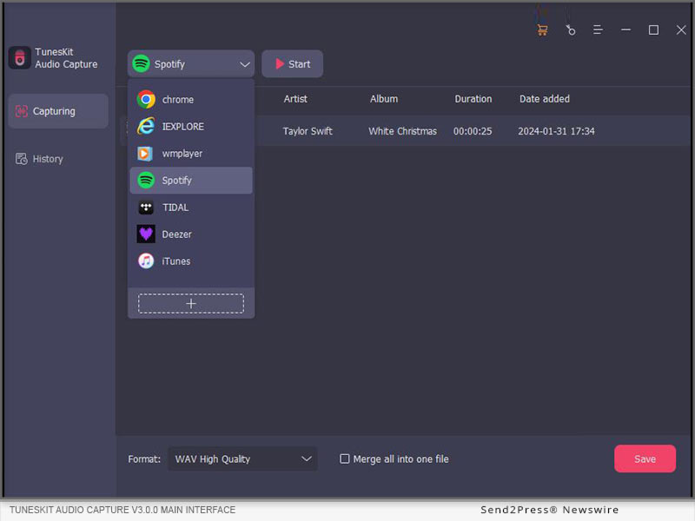This screenshot has width=695, height=521.
Task: Open the hamburger menu icon
Action: 598,30
